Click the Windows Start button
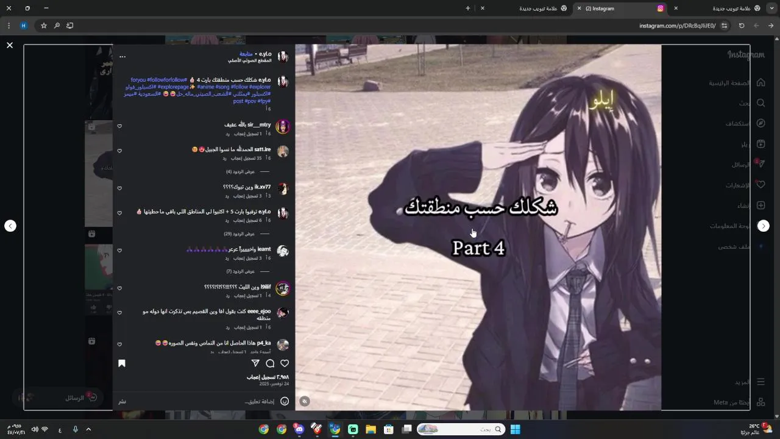The height and width of the screenshot is (439, 780). (516, 430)
